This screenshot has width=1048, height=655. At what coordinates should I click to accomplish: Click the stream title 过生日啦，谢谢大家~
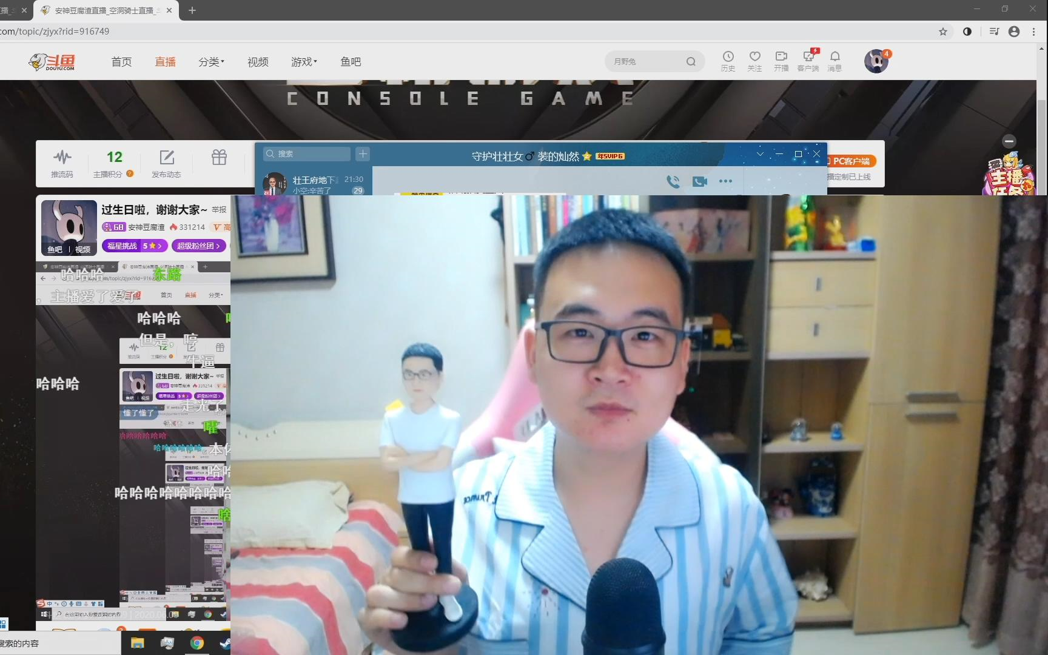154,210
